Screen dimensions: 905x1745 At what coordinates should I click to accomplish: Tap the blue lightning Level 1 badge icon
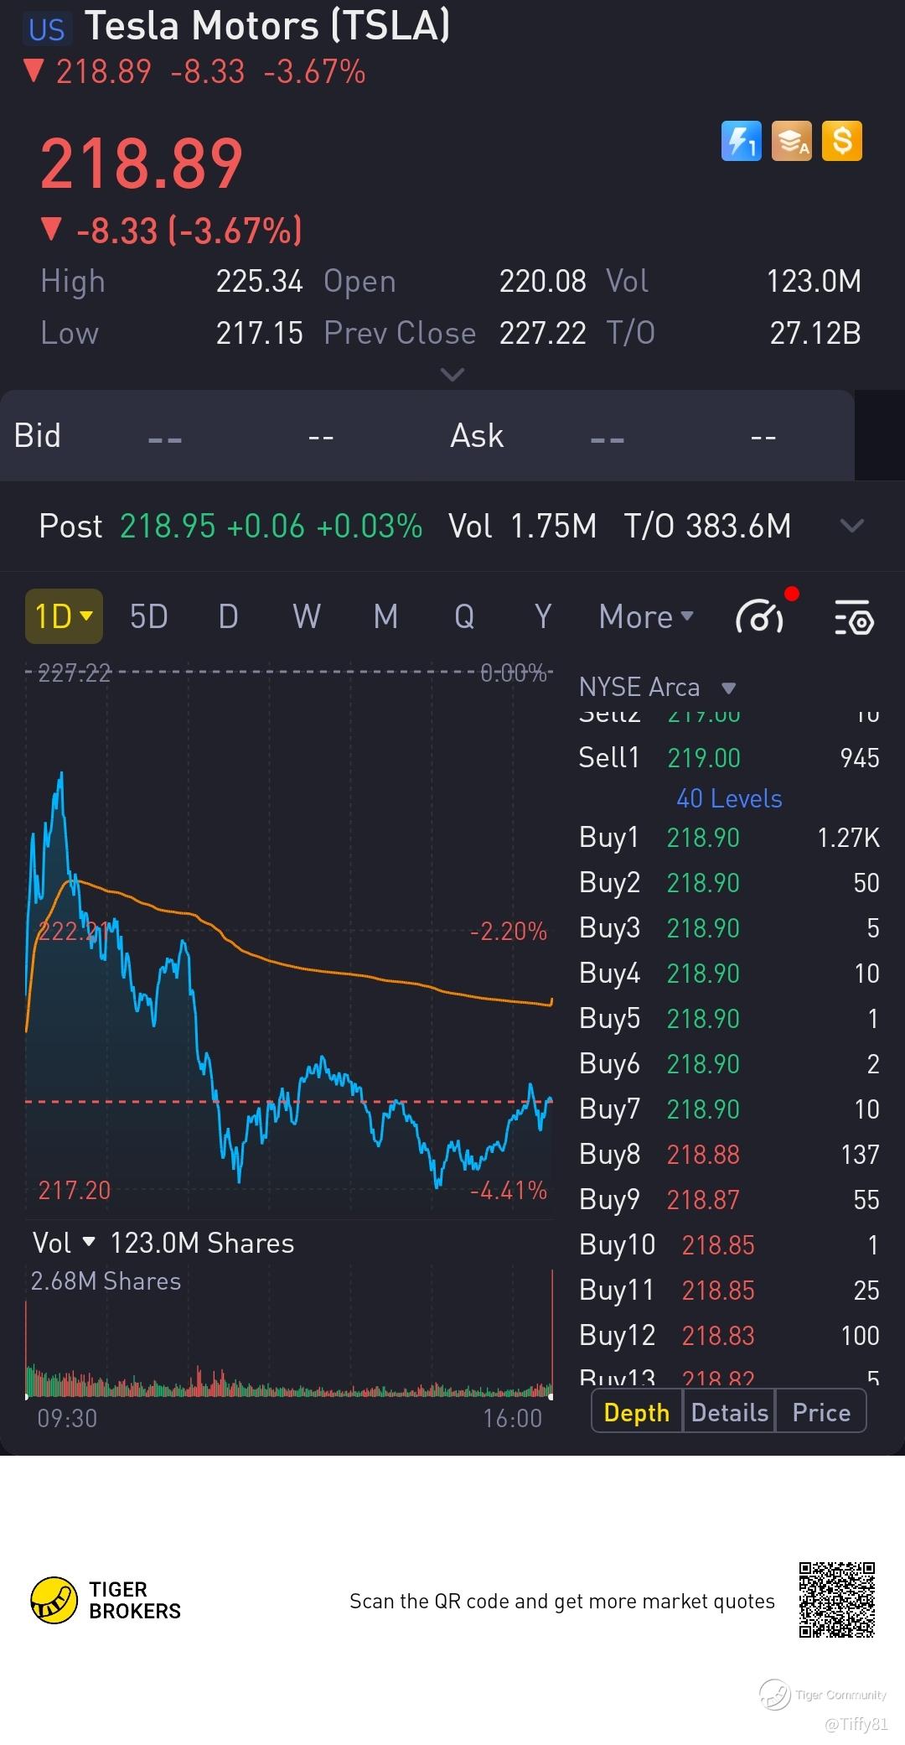tap(741, 141)
